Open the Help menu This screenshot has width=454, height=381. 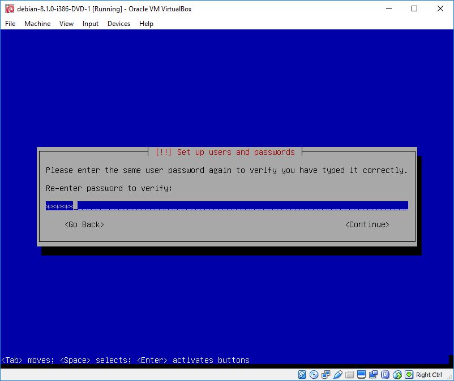146,24
